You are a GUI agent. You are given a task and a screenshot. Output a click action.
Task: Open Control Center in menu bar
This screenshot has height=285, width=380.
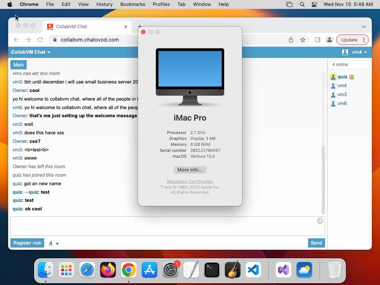pos(314,4)
